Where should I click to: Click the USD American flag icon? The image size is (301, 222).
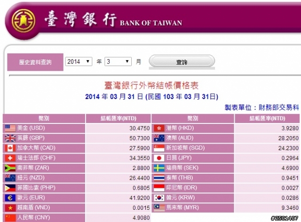10,128
